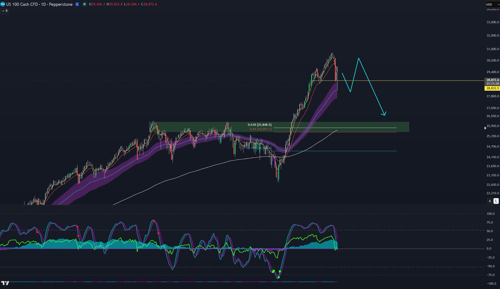This screenshot has height=289, width=500.
Task: Toggle auto scale with the A button
Action: pos(490,201)
